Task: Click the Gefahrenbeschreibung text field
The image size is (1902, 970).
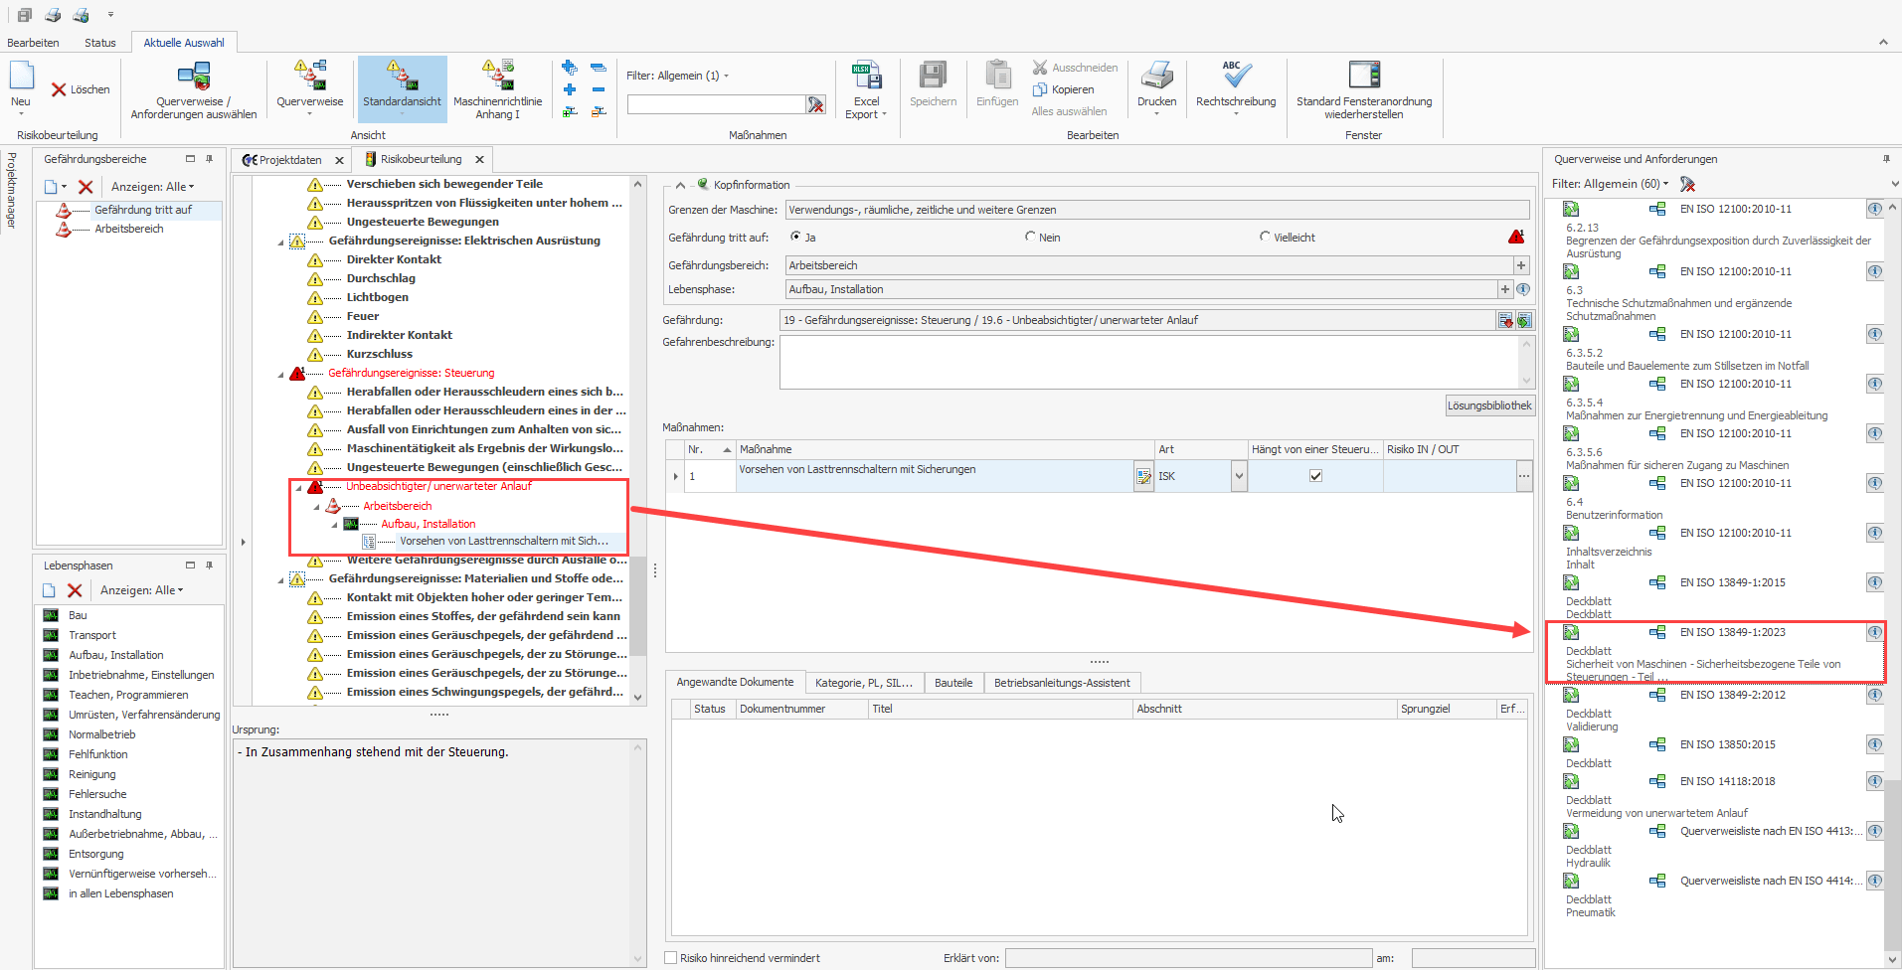Action: coord(1148,362)
